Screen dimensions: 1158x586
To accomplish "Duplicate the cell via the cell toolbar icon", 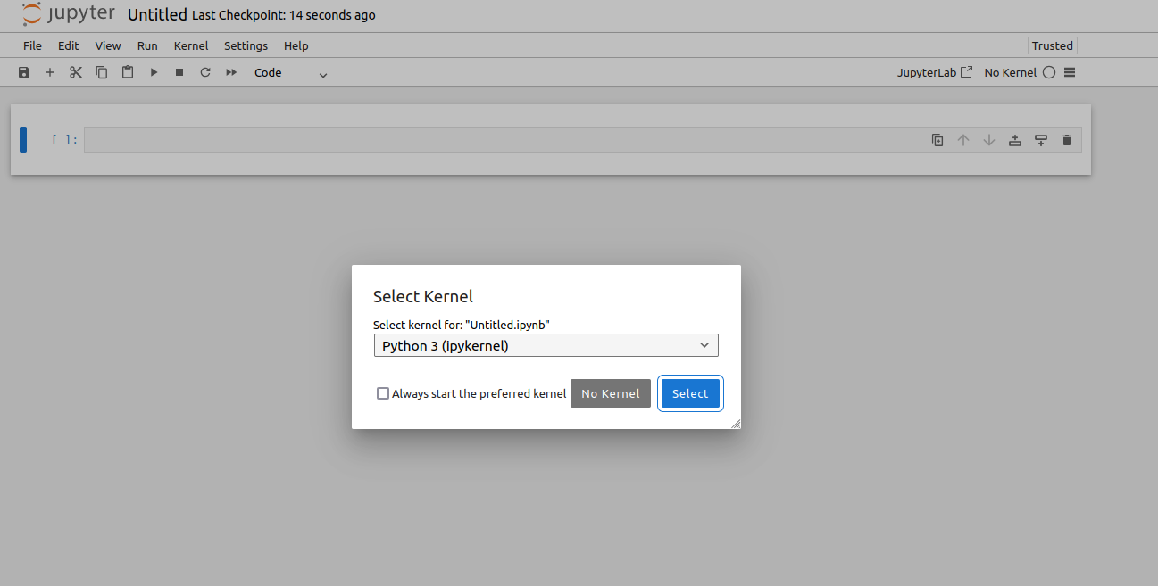I will [x=937, y=140].
